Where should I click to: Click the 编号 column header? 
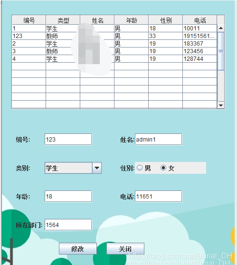coord(29,20)
